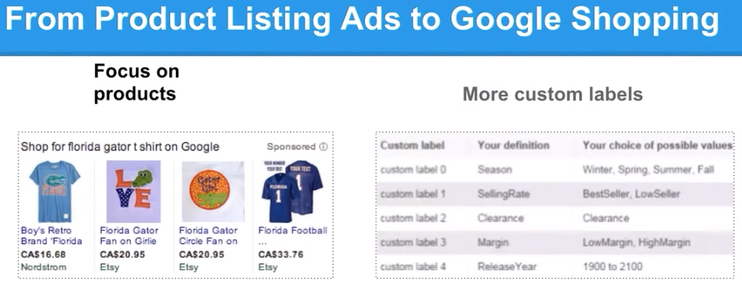Select the custom label 2 Clearance row
The width and height of the screenshot is (742, 291).
point(555,218)
